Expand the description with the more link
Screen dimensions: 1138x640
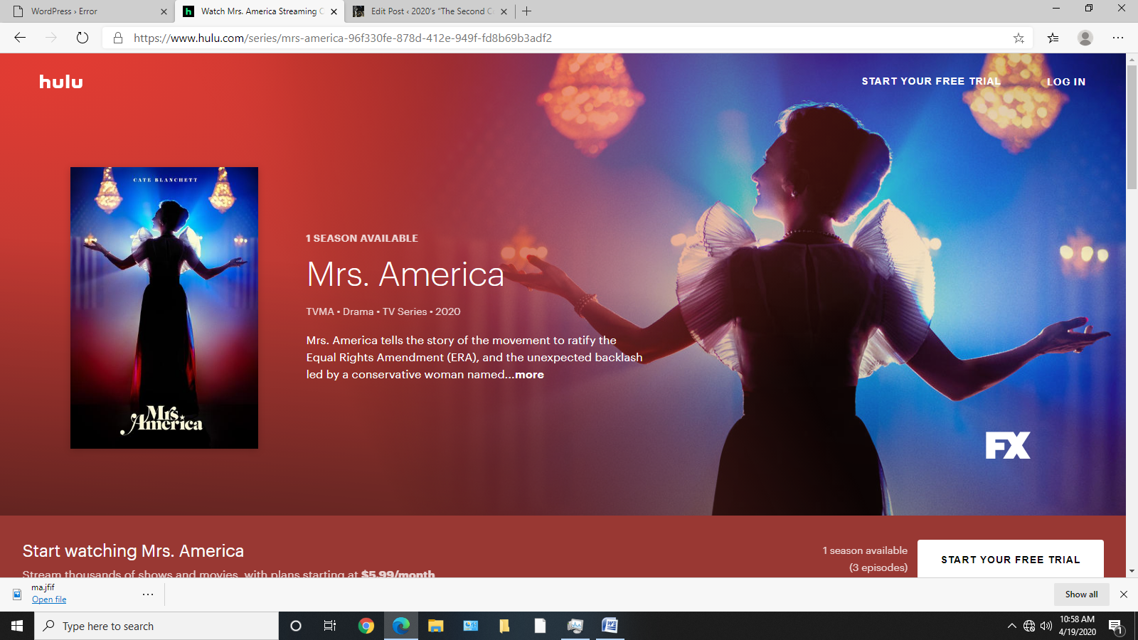529,375
